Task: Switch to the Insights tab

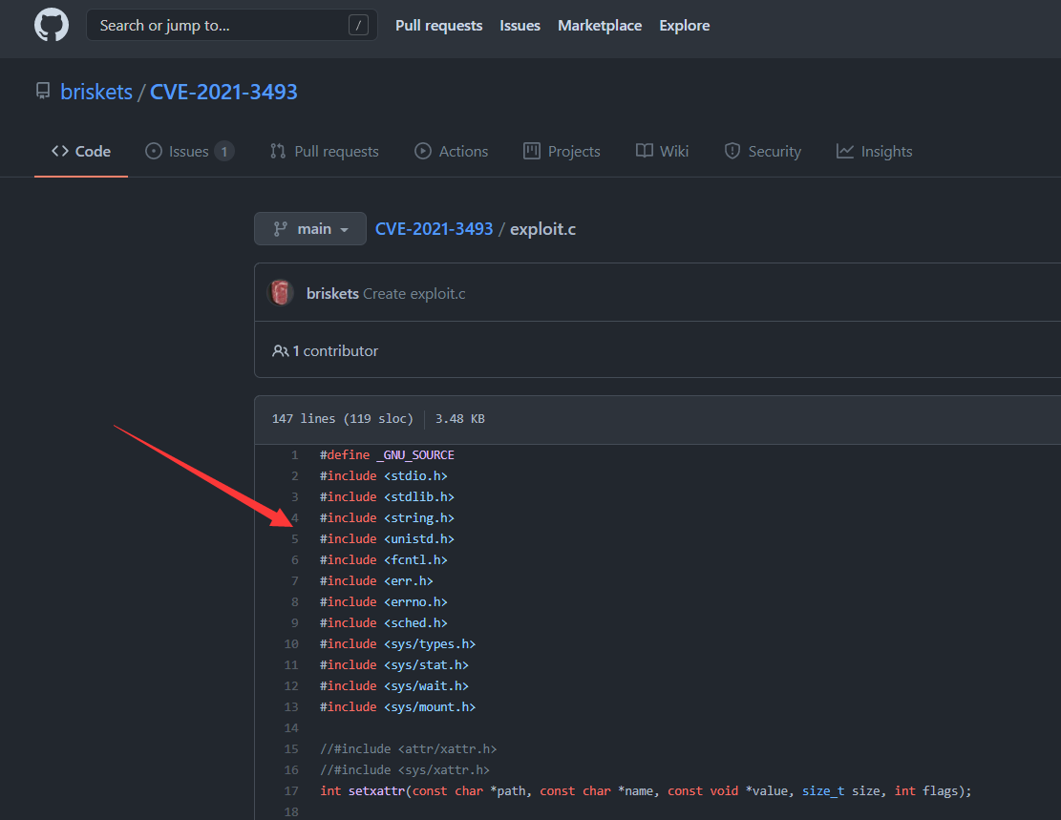Action: pyautogui.click(x=874, y=151)
